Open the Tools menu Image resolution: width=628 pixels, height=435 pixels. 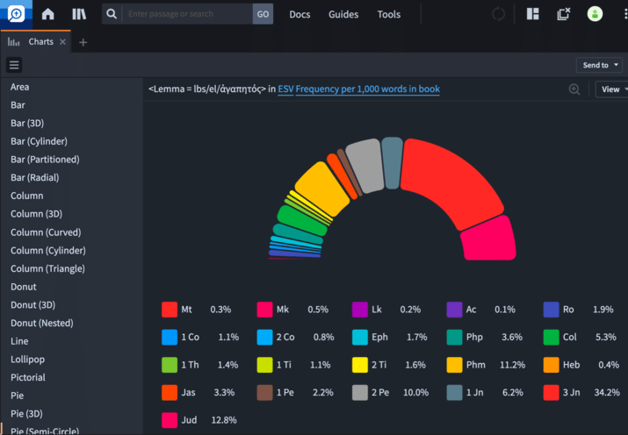(388, 14)
